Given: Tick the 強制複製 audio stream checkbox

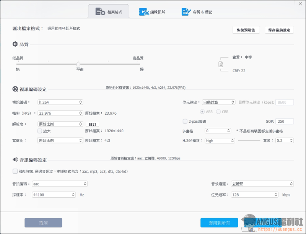Looking at the screenshot, I should tap(15, 171).
